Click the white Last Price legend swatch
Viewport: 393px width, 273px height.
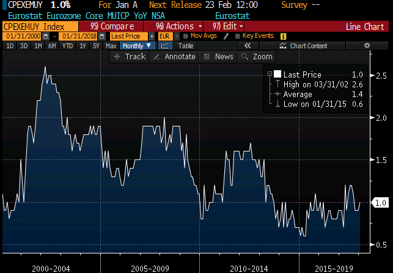click(x=276, y=73)
